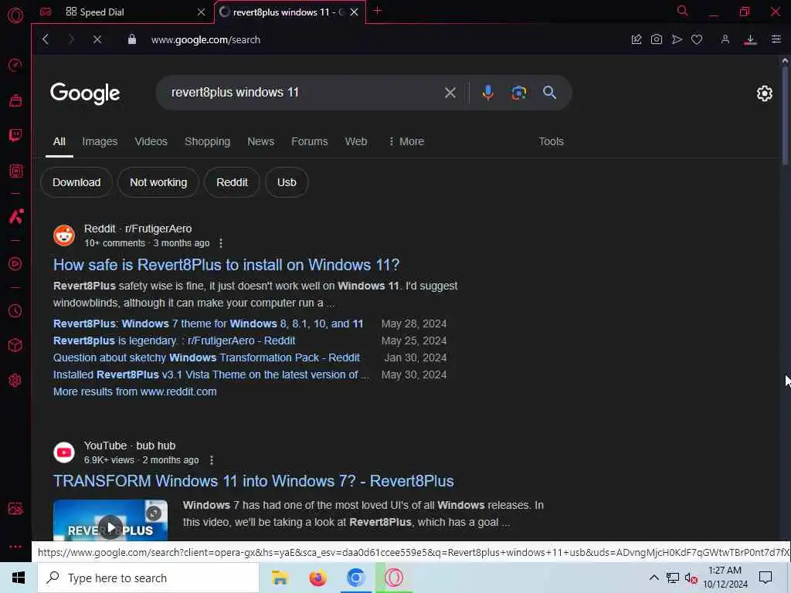Add page to bookmarks heart icon

point(697,39)
